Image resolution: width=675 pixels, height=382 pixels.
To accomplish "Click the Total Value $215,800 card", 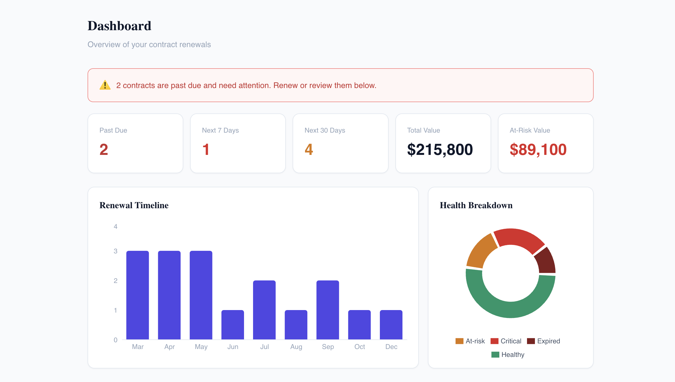I will [x=443, y=143].
